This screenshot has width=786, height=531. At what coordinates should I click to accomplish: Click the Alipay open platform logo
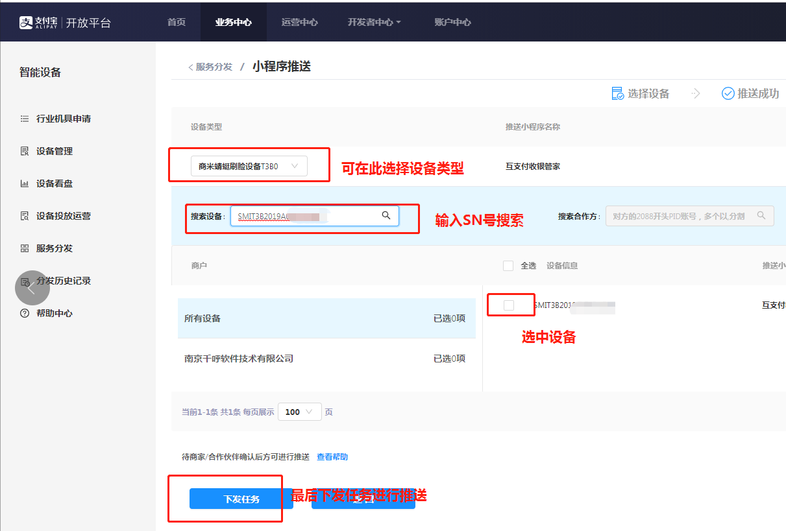pos(65,23)
